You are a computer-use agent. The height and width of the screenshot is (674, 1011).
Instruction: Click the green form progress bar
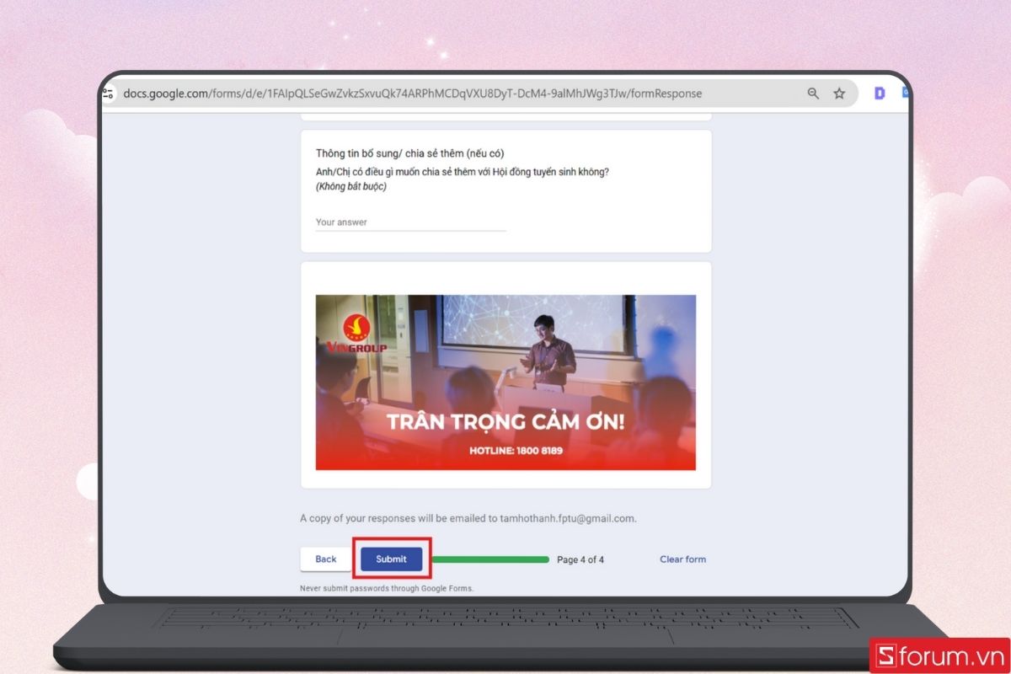coord(490,559)
